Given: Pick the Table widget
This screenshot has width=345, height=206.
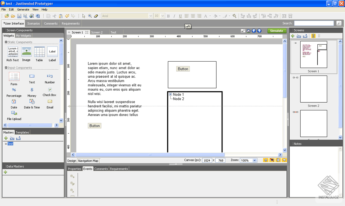Looking at the screenshot, I should 39,54.
